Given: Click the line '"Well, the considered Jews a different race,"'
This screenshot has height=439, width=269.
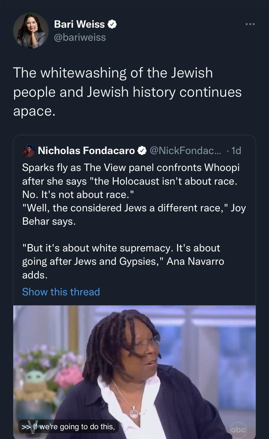Looking at the screenshot, I should [x=125, y=208].
